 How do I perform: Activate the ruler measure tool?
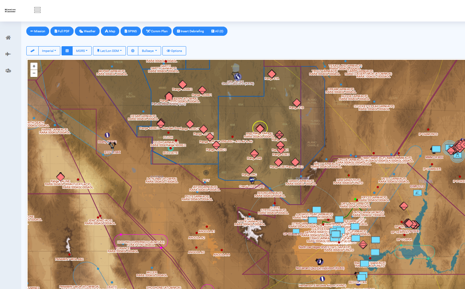coord(32,51)
